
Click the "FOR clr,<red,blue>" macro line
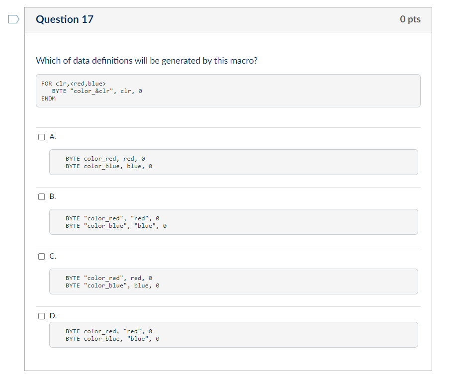coord(74,84)
